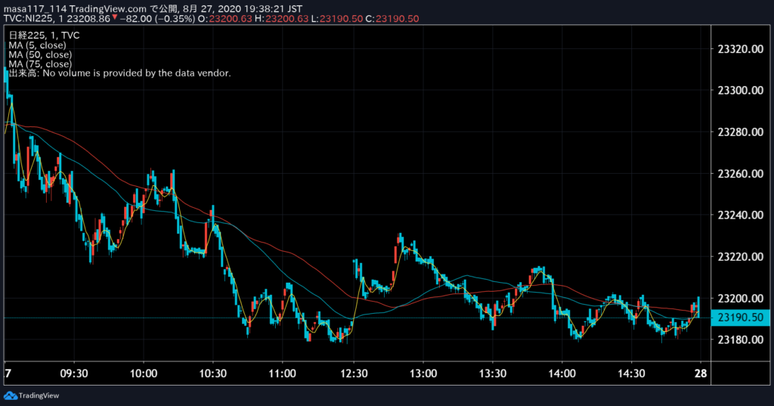774x406 pixels.
Task: Click the 日経225, 1, TVC chart title
Action: pos(44,35)
